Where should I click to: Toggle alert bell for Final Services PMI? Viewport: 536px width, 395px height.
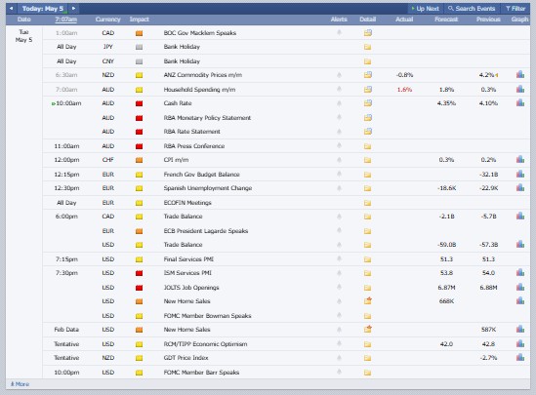click(339, 259)
